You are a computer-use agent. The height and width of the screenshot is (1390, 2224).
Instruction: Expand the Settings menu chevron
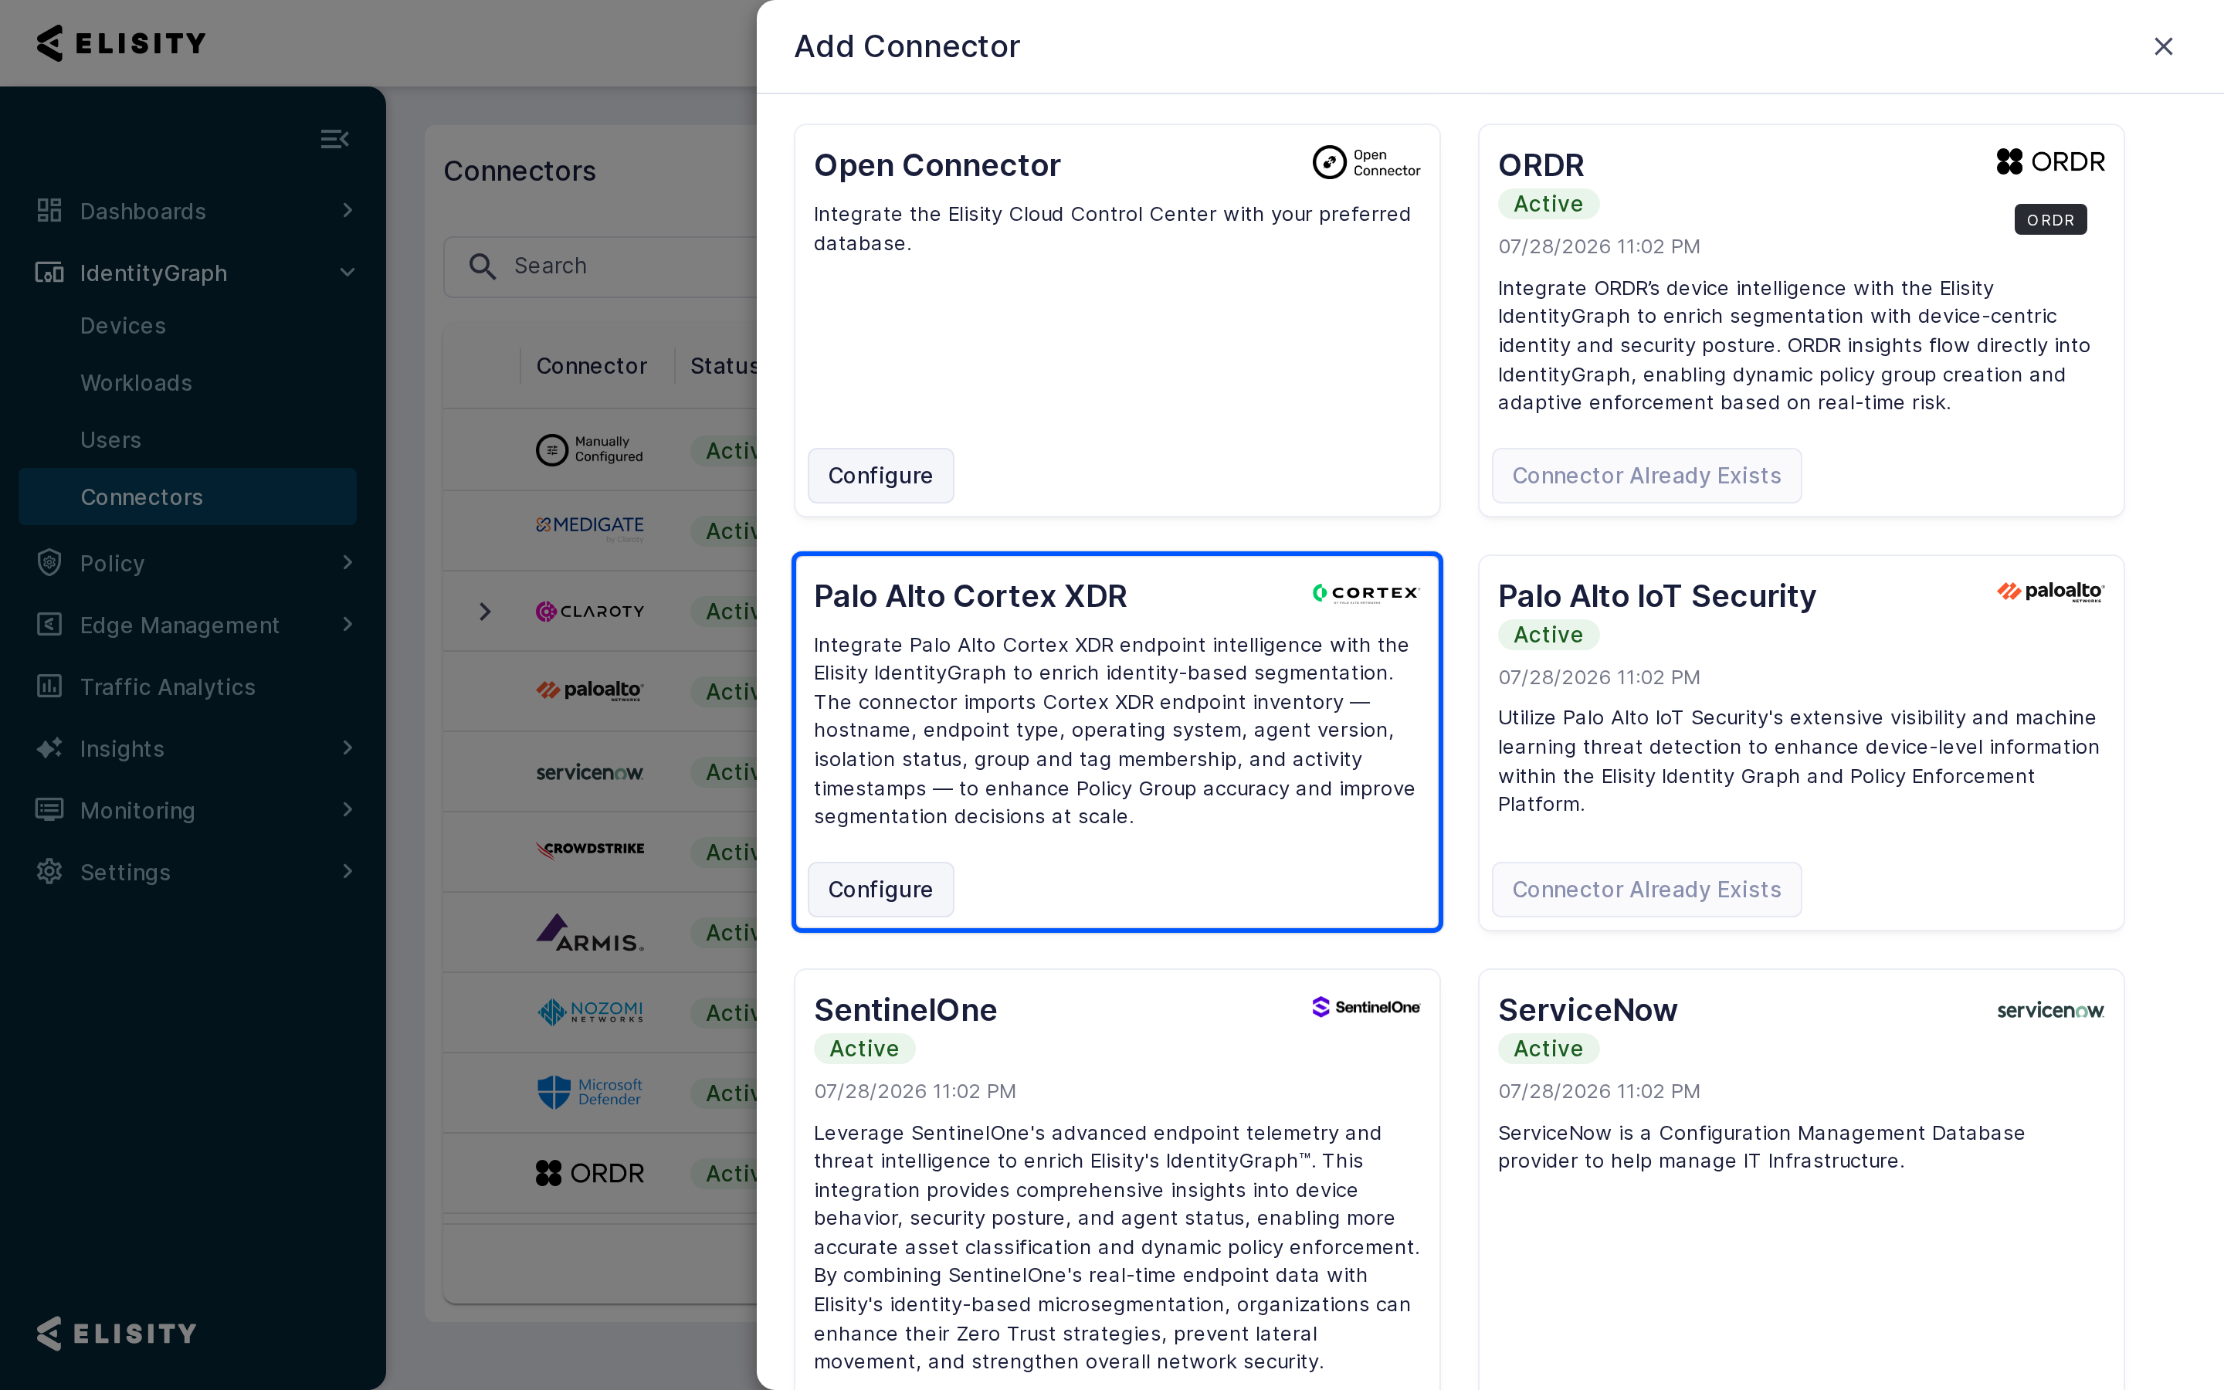point(347,872)
